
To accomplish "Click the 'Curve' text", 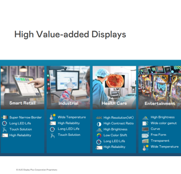I will pos(155,129).
